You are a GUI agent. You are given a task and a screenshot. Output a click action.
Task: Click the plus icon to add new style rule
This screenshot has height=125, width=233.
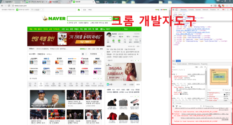(205, 67)
